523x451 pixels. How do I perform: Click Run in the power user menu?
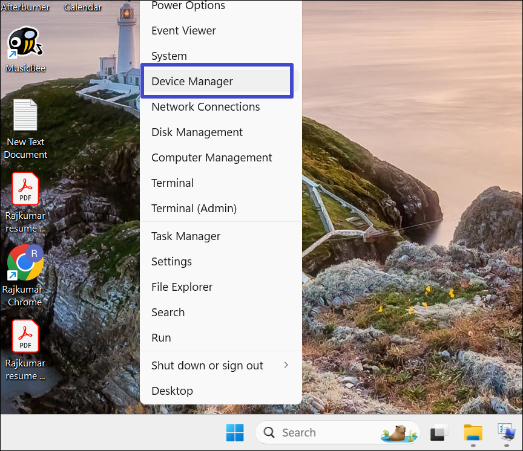tap(161, 338)
